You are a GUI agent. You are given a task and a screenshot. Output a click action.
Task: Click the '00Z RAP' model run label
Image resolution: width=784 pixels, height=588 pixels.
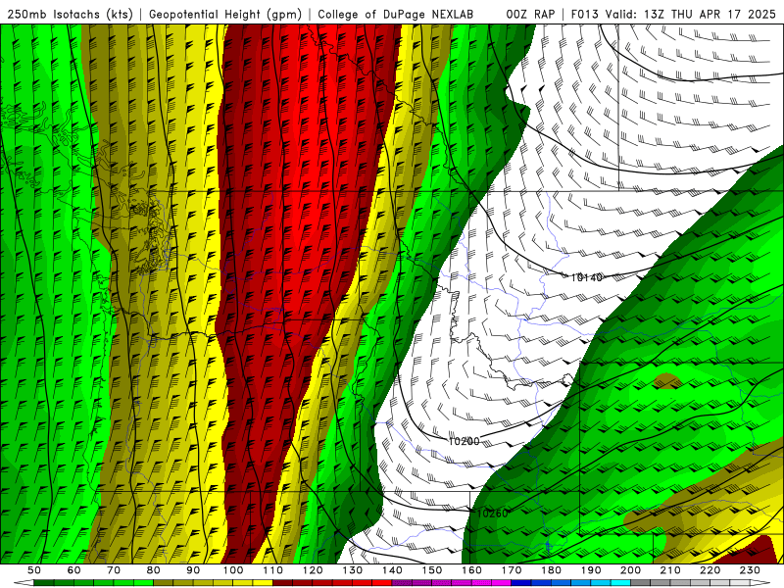click(530, 15)
